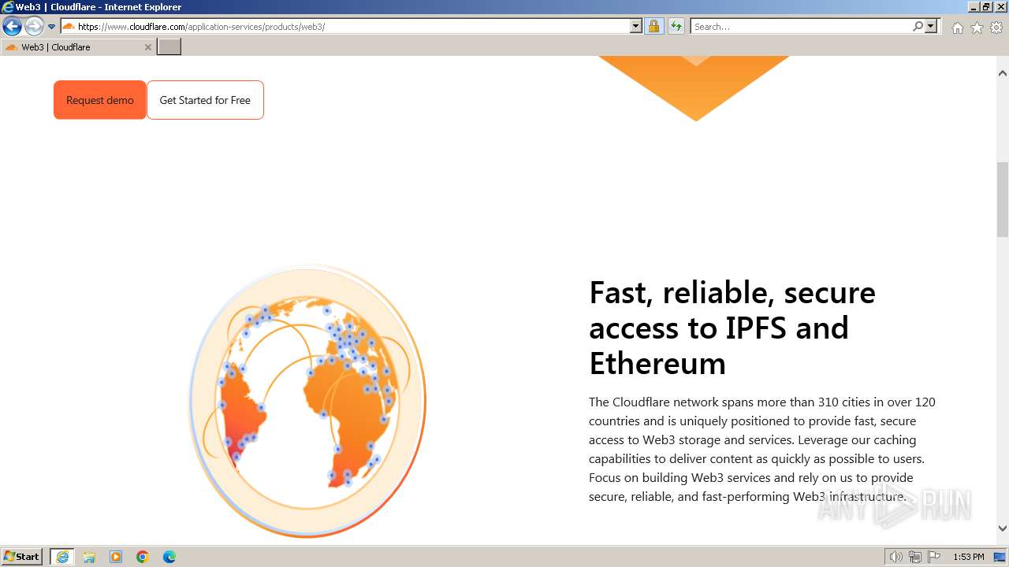1009x567 pixels.
Task: Click the browser Forward arrow button
Action: [34, 27]
